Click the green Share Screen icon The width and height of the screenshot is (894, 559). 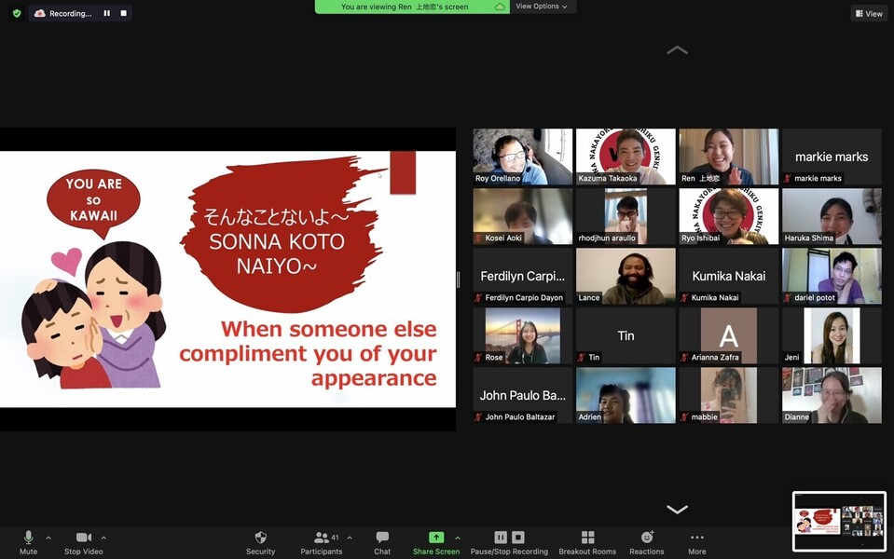435,538
